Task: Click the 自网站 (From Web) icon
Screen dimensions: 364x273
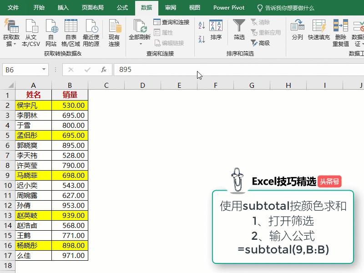Action: click(51, 27)
